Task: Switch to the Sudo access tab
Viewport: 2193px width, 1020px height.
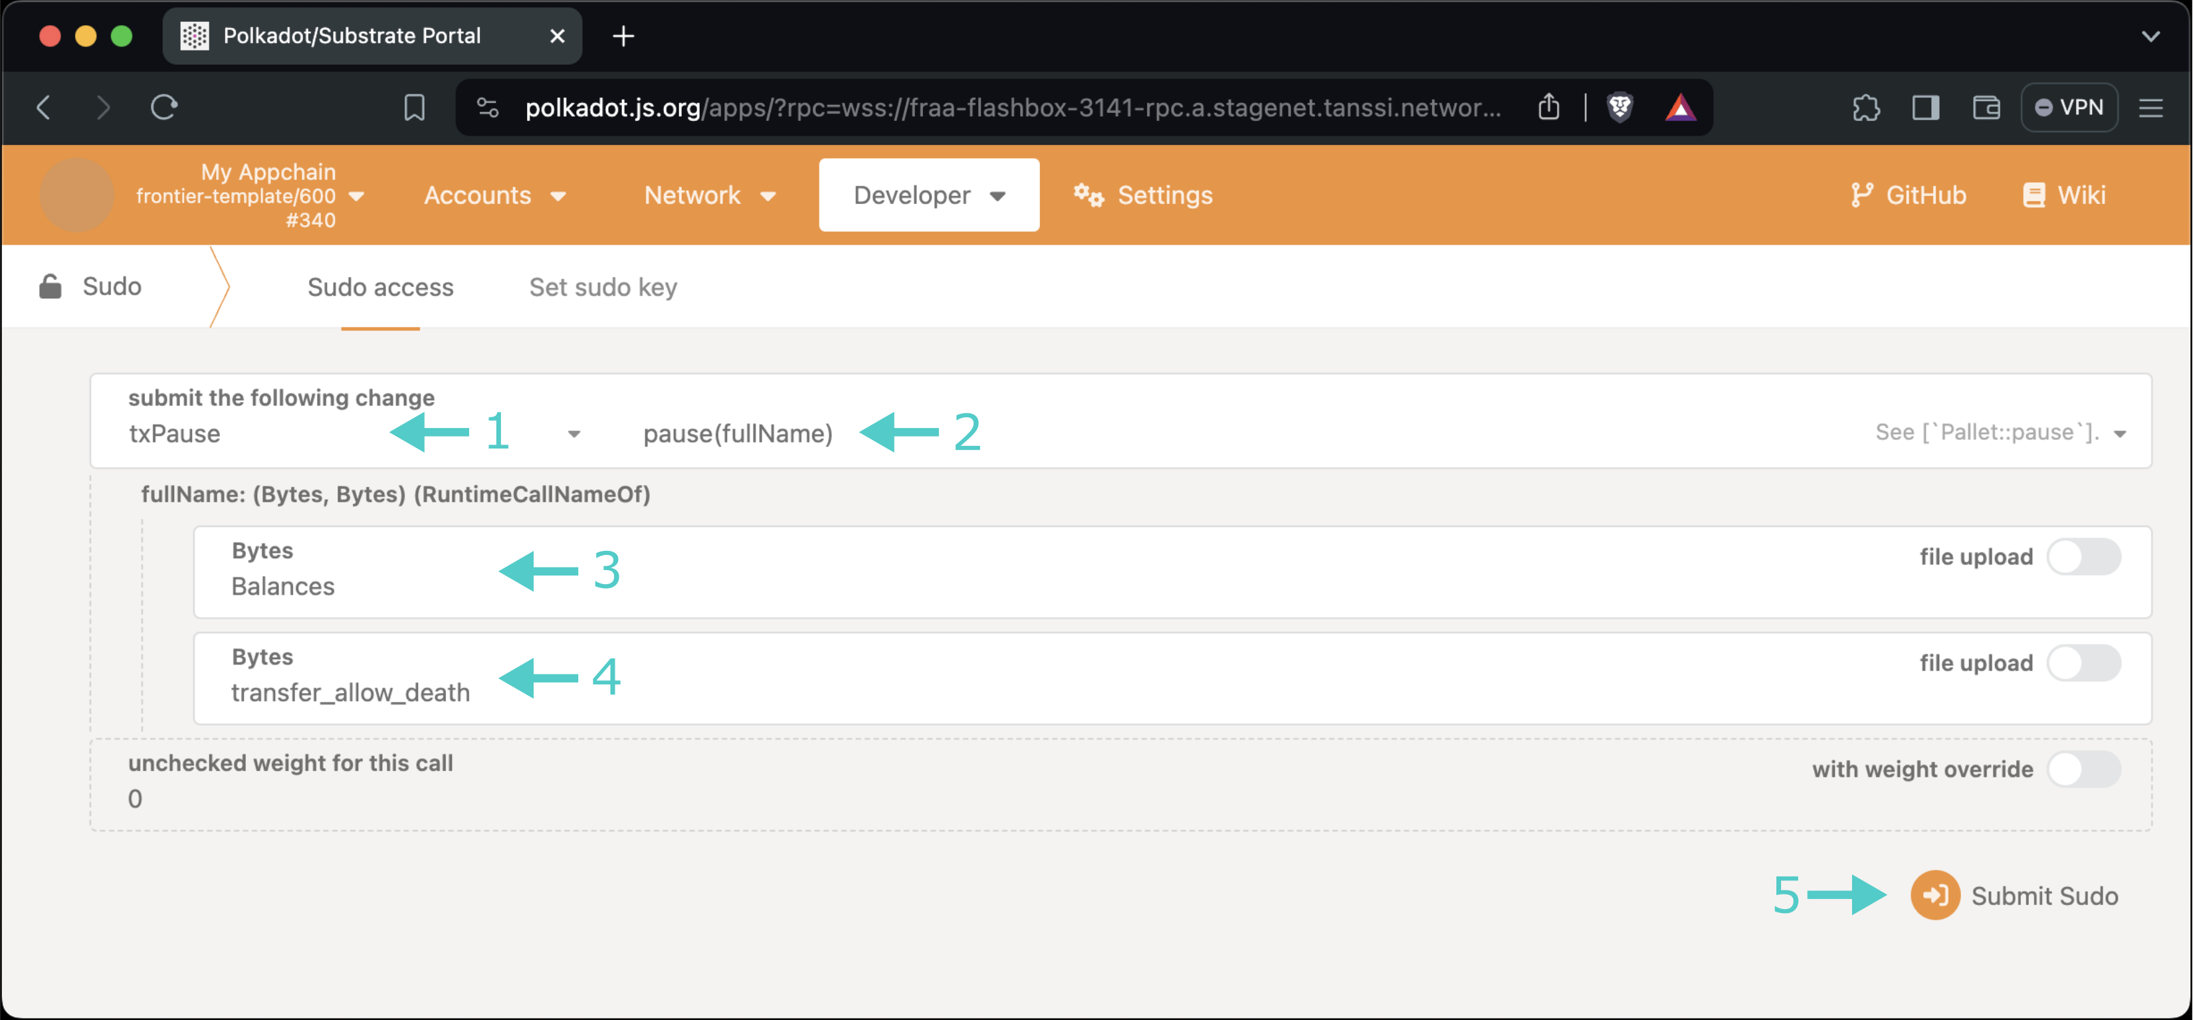Action: pos(380,287)
